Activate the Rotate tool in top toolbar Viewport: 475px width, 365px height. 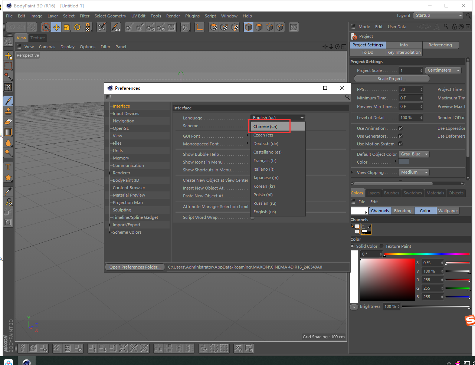(x=77, y=27)
